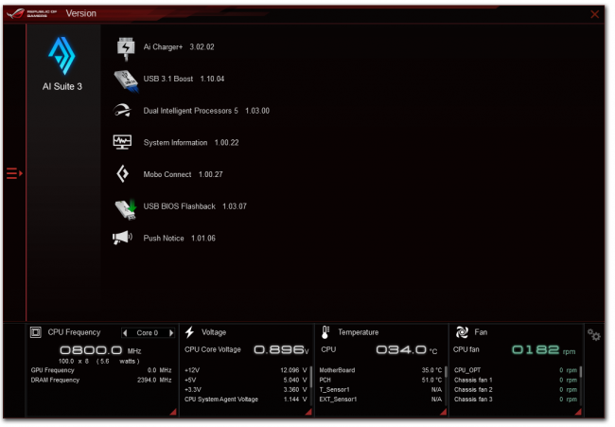Click the Mobo Connect icon

123,174
